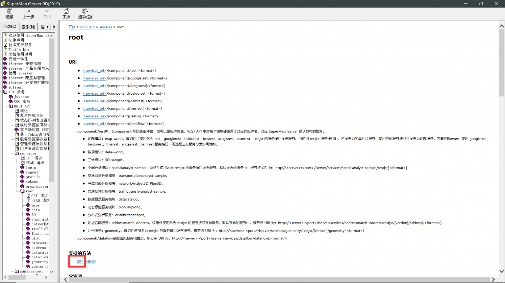The image size is (505, 283).
Task: Select the tokens book icon
Action: point(23,182)
